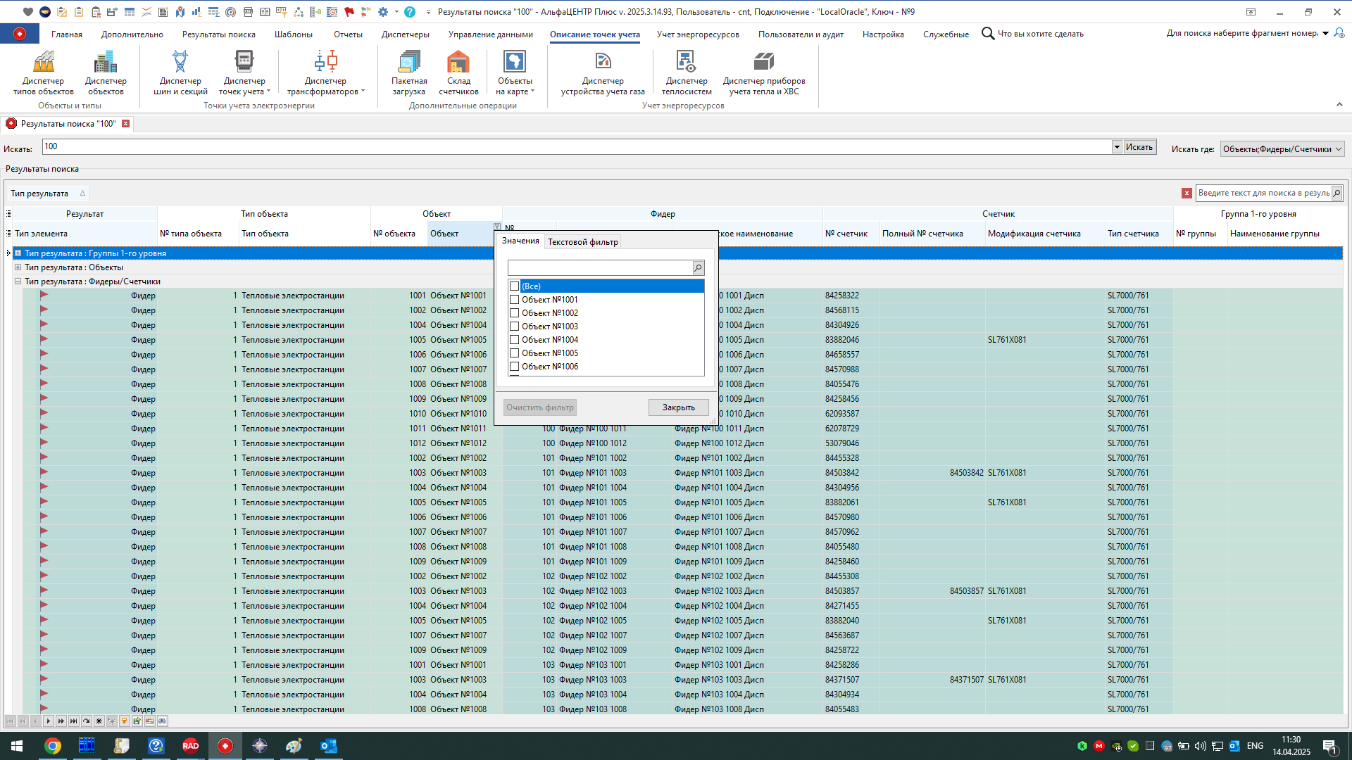Open Outlook from the Windows taskbar
The height and width of the screenshot is (760, 1352).
click(328, 746)
